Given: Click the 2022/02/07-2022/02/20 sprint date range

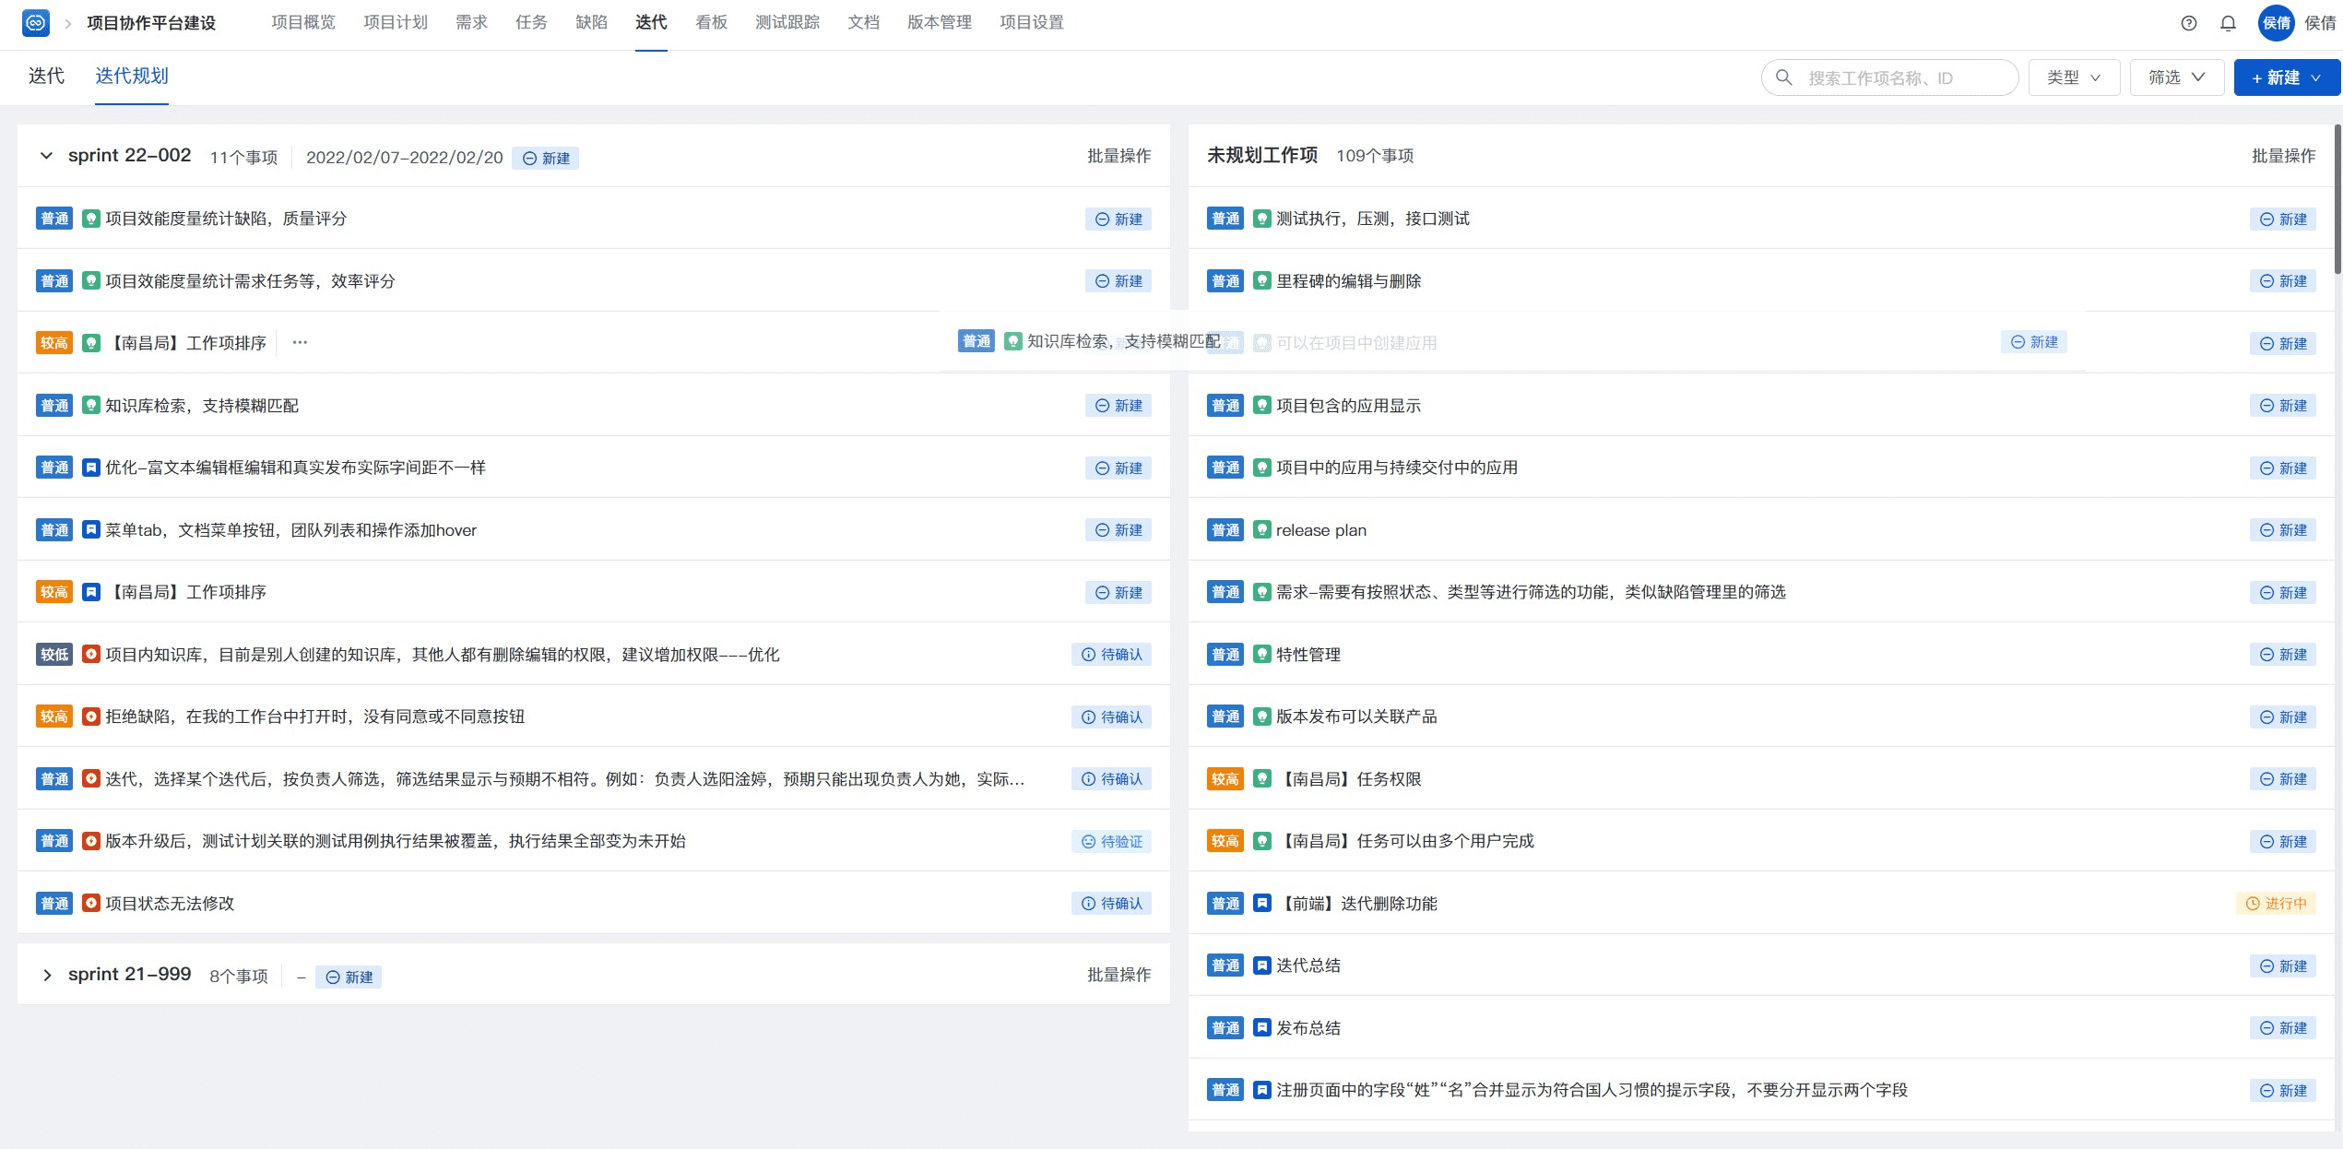Looking at the screenshot, I should [x=404, y=158].
